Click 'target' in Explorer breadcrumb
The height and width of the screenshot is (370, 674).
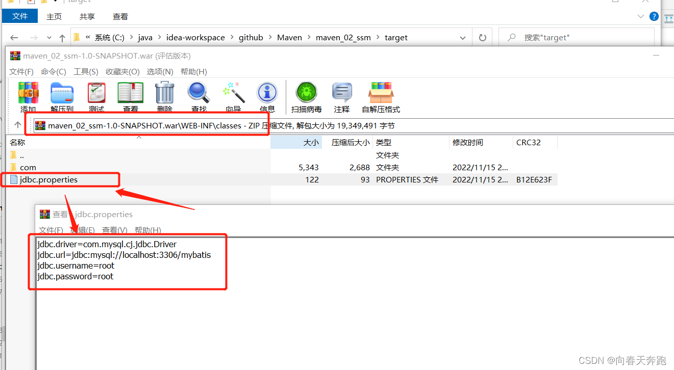[x=396, y=38]
